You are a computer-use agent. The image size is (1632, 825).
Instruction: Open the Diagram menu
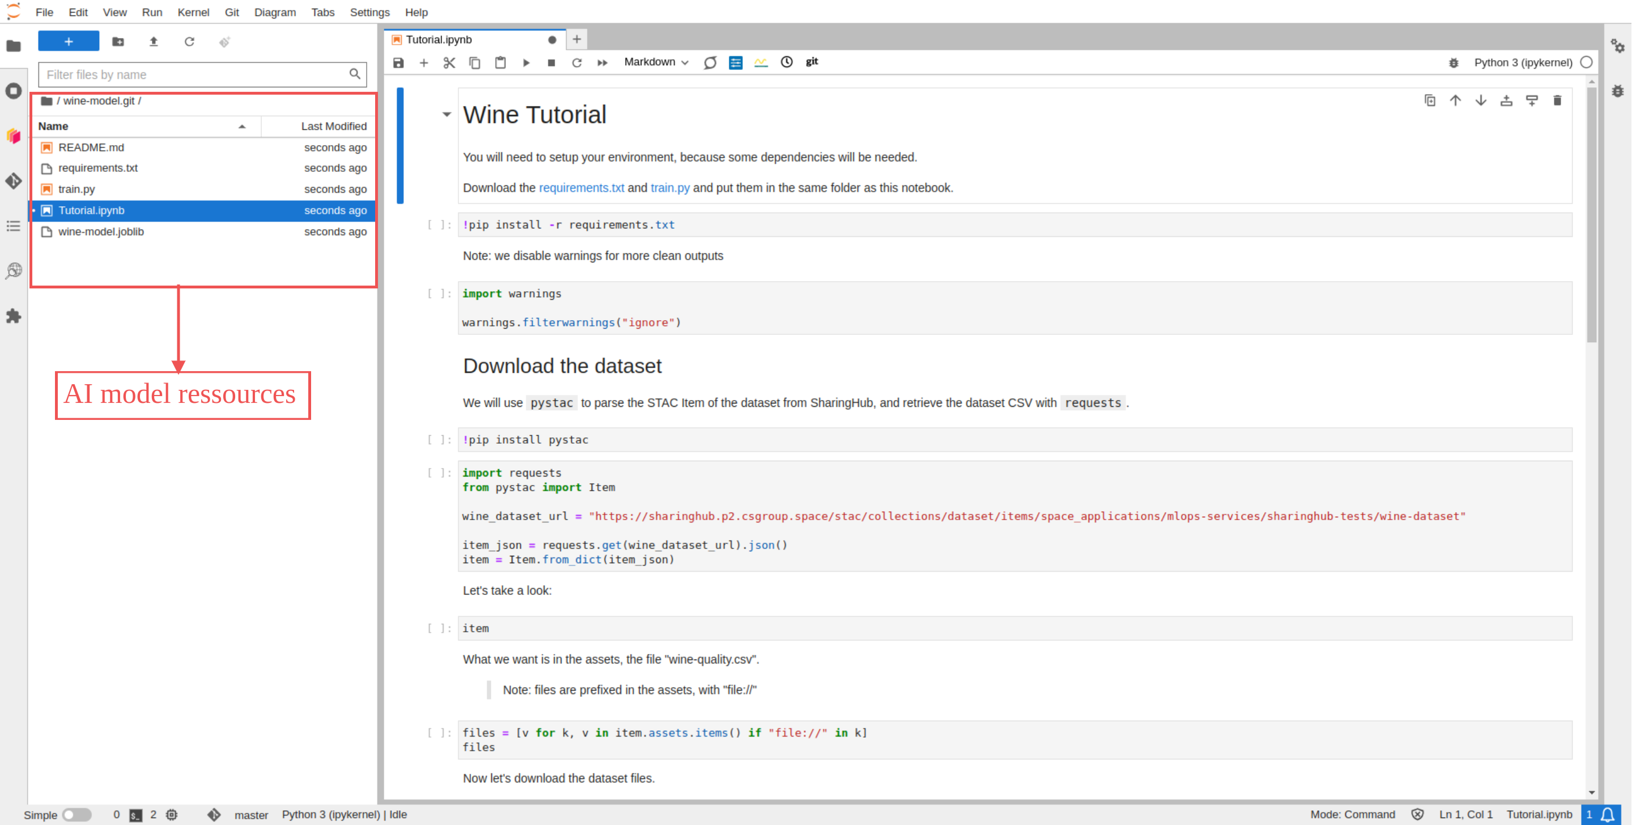pyautogui.click(x=275, y=12)
